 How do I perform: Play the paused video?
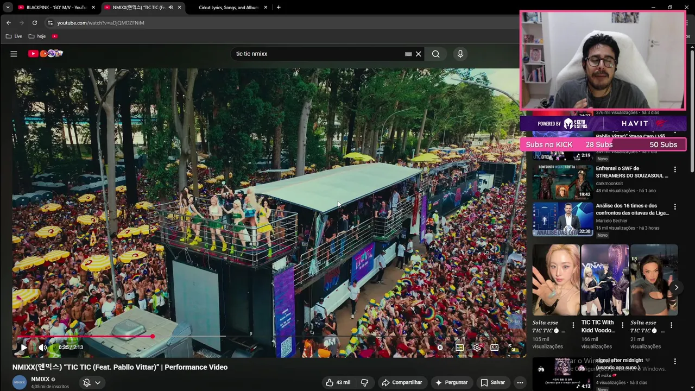click(24, 347)
